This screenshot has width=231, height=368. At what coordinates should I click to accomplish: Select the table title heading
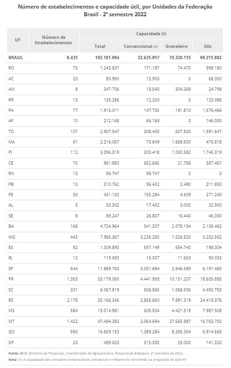pos(115,10)
